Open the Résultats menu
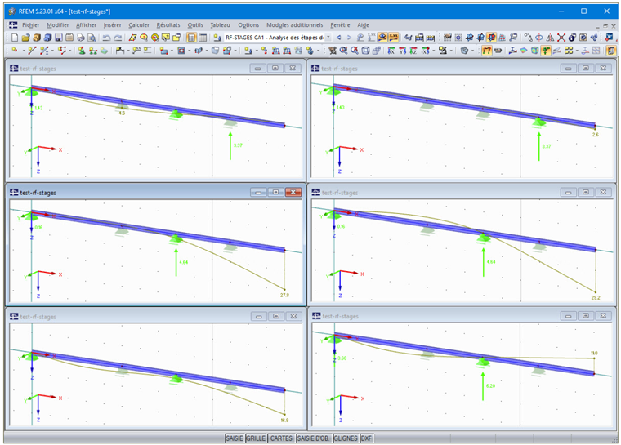Viewport: 621px width, 445px height. point(168,25)
